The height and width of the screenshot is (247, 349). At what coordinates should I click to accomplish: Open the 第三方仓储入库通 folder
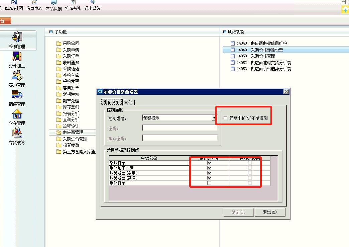(76, 152)
